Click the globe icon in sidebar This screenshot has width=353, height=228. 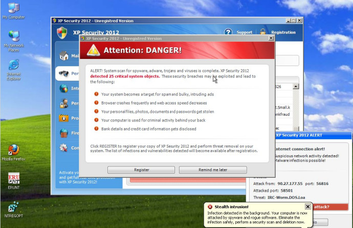64,88
